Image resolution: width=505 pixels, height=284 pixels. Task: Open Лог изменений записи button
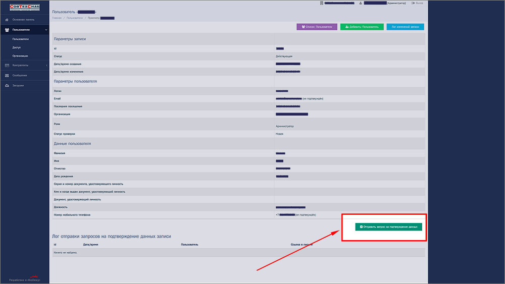coord(405,27)
